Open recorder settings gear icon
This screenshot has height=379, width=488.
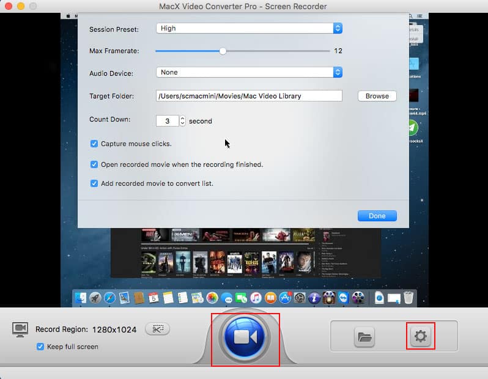(421, 336)
